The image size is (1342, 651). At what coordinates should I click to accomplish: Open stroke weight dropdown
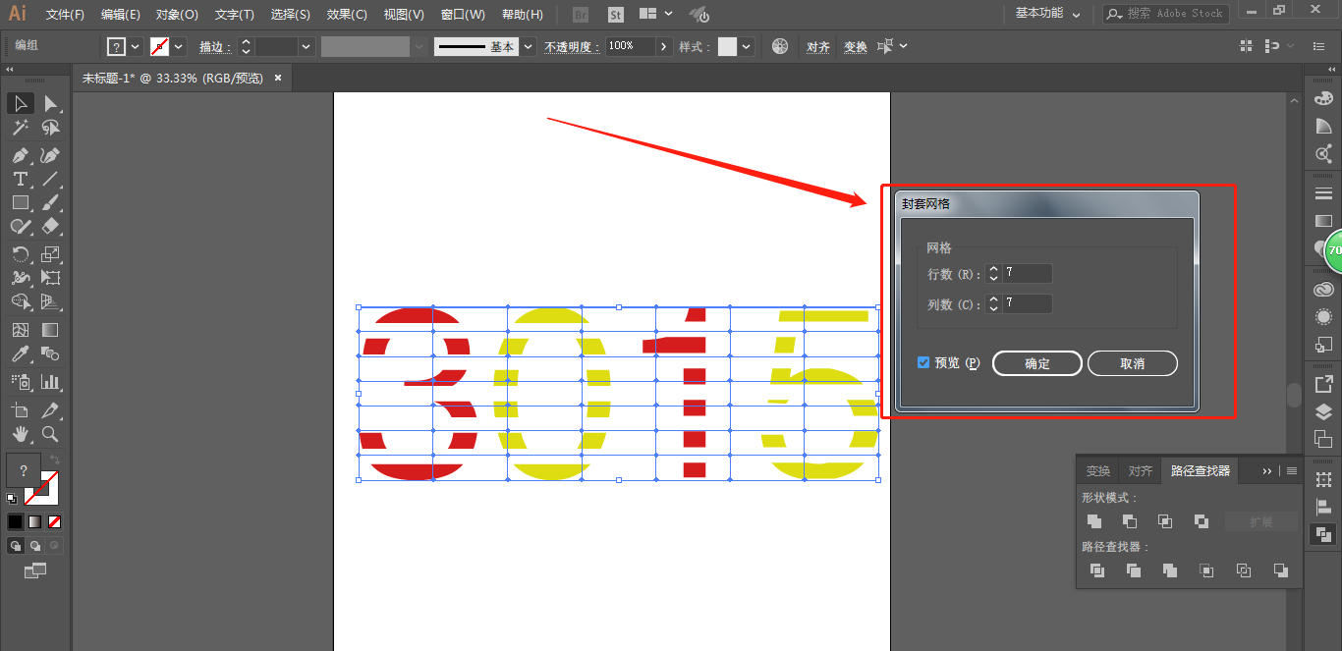click(307, 46)
